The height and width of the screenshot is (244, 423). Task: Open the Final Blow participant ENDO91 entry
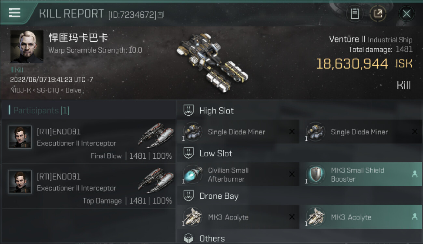click(x=89, y=142)
